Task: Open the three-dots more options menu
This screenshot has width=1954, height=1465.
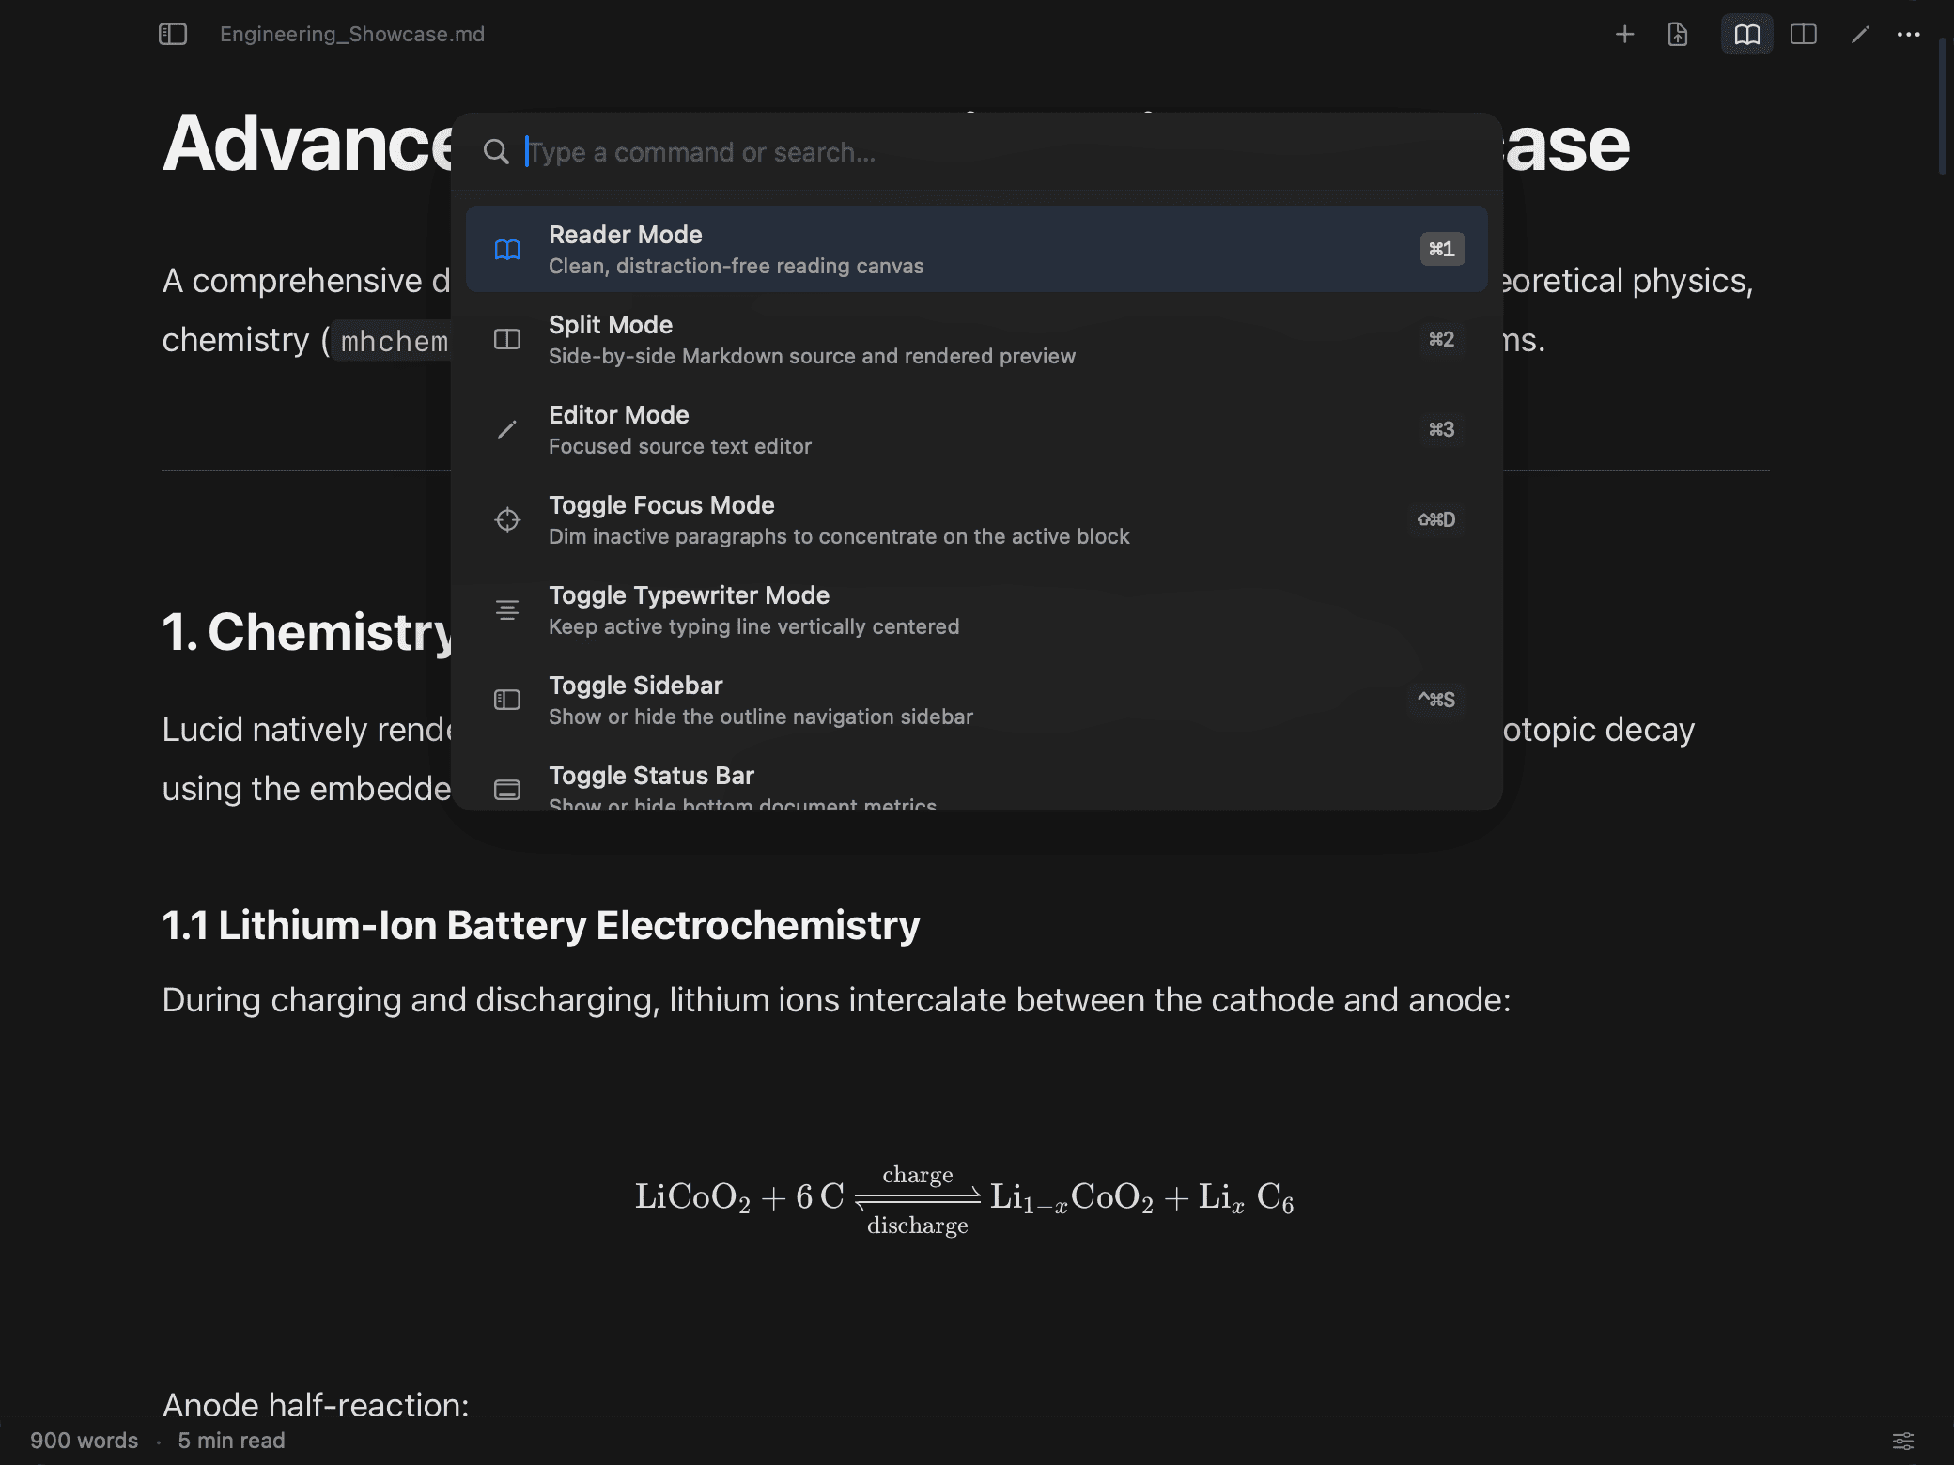Action: tap(1908, 35)
